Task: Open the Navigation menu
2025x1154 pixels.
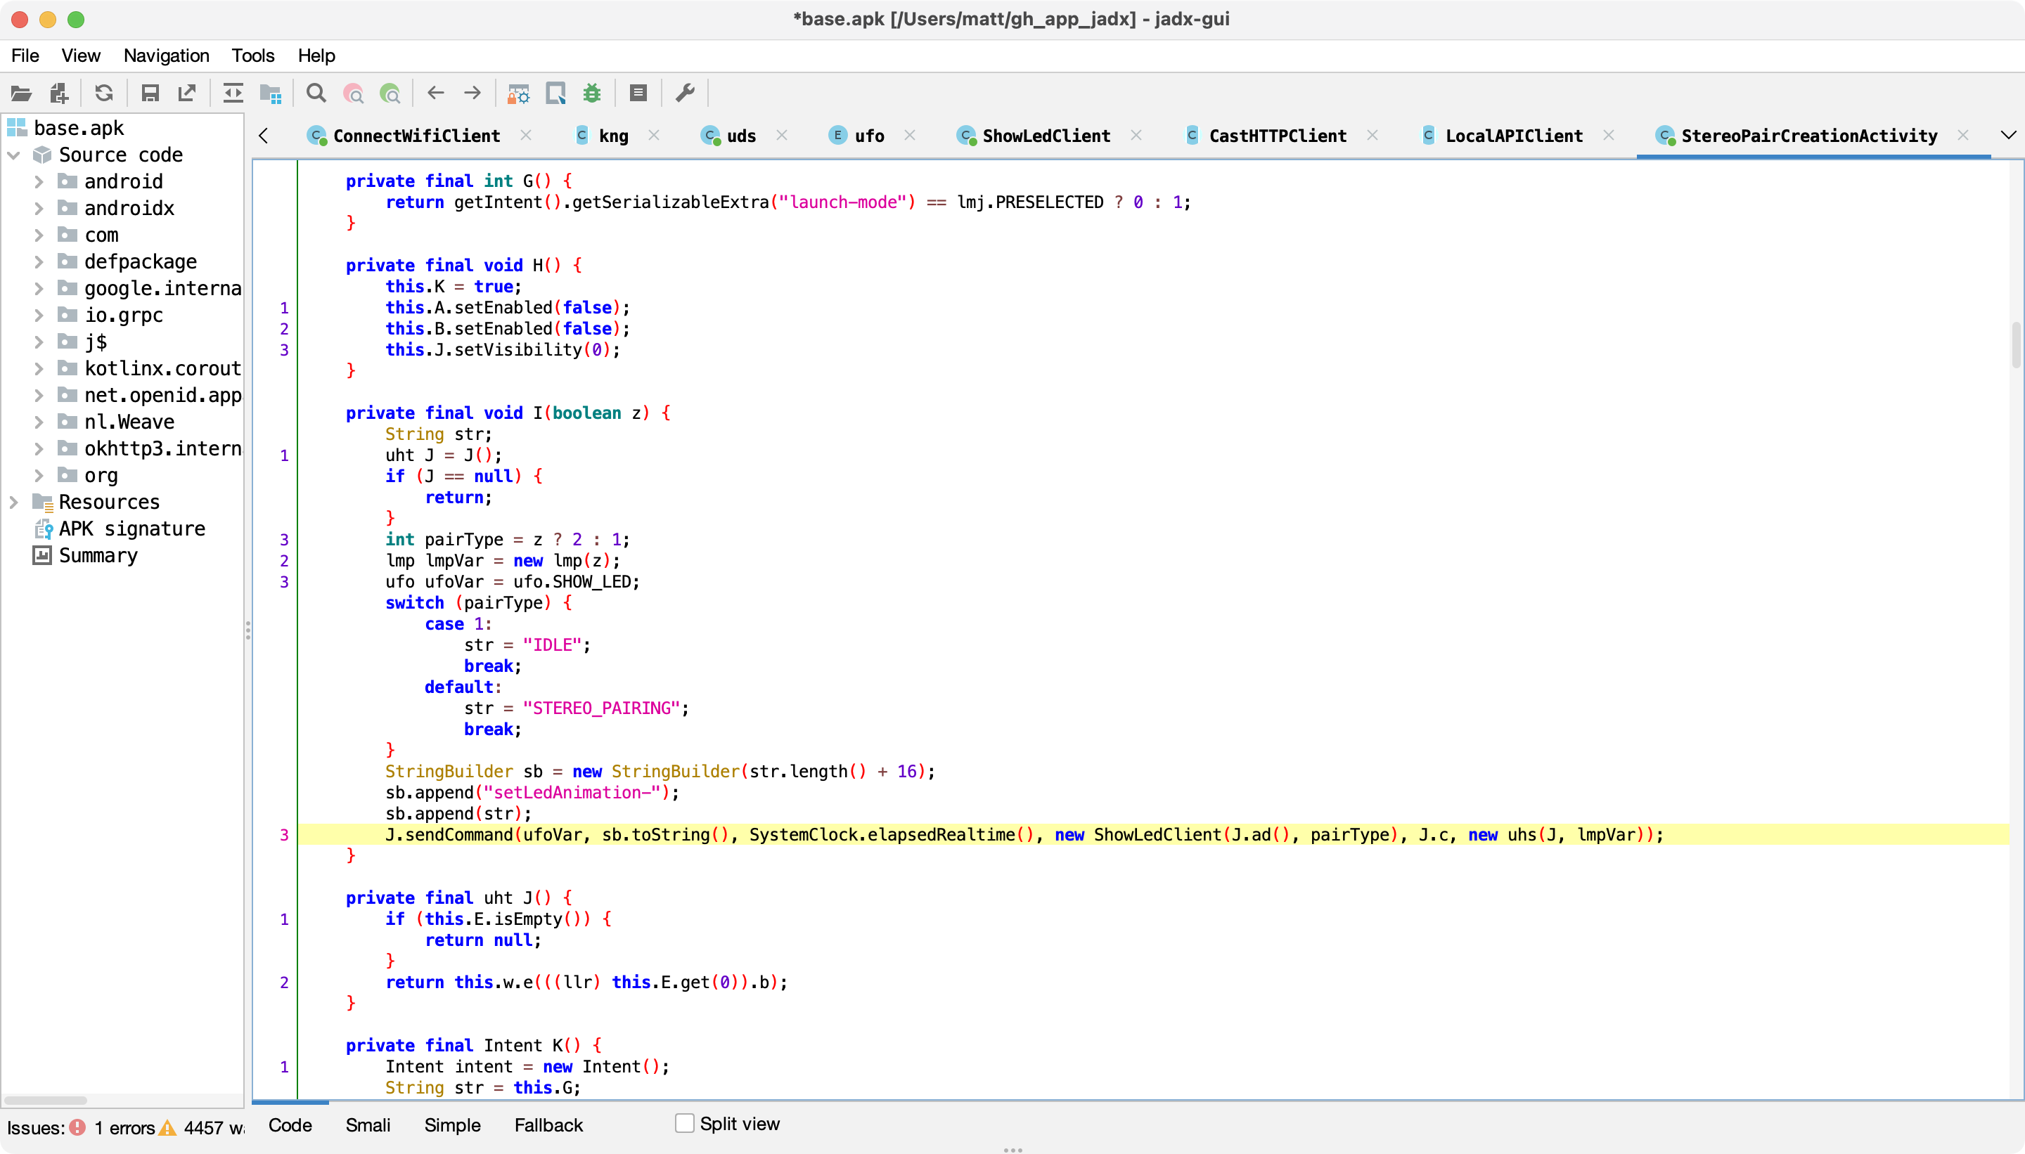Action: (x=166, y=56)
